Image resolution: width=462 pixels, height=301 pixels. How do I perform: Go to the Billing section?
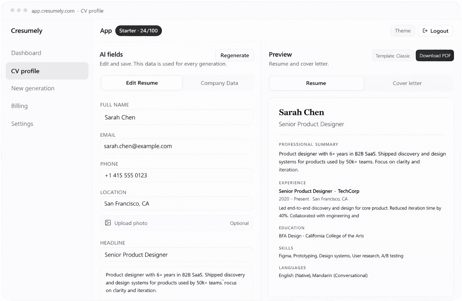click(19, 106)
